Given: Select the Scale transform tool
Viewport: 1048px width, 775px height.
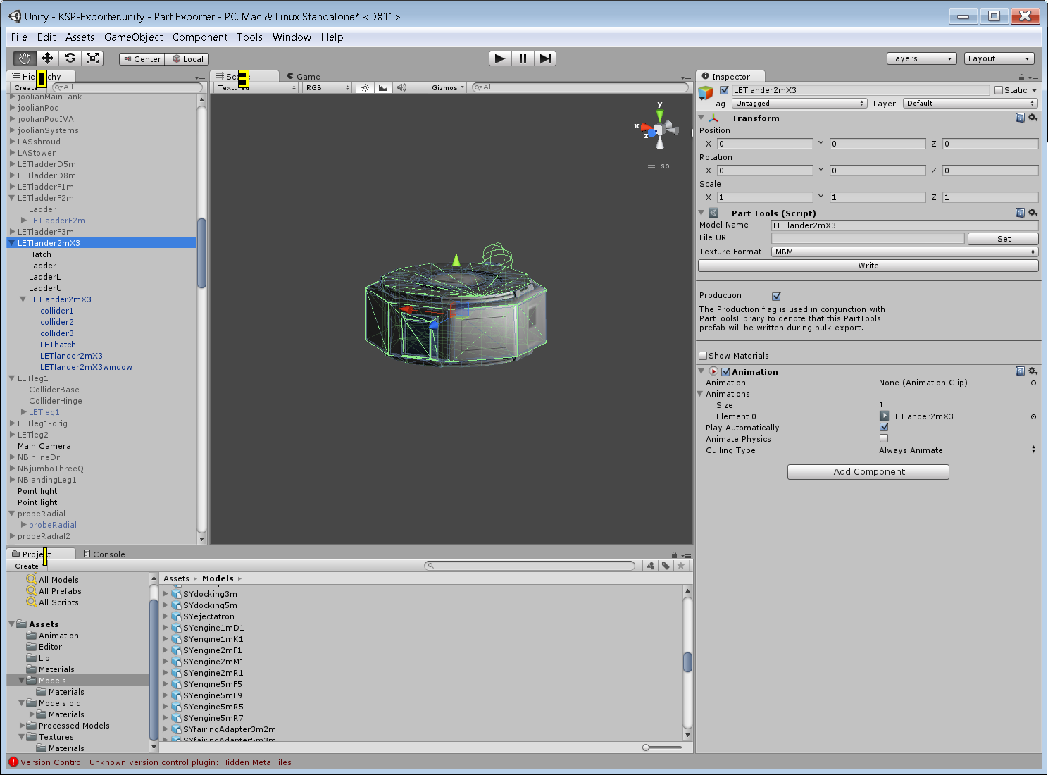Looking at the screenshot, I should tap(92, 58).
